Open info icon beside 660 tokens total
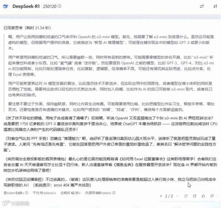Image resolution: width=221 pixels, height=208 pixels. [x=114, y=193]
